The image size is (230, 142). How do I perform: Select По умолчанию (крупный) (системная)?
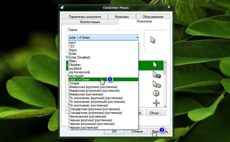tap(103, 98)
